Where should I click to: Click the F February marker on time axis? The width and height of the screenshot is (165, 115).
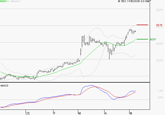click(54, 113)
